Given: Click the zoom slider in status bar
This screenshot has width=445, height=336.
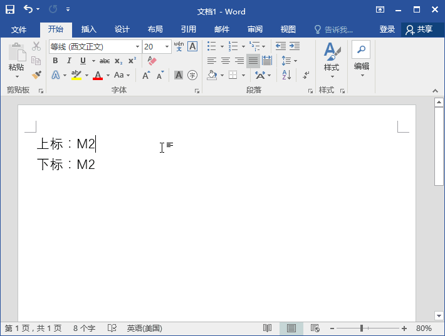Looking at the screenshot, I should tap(362, 328).
